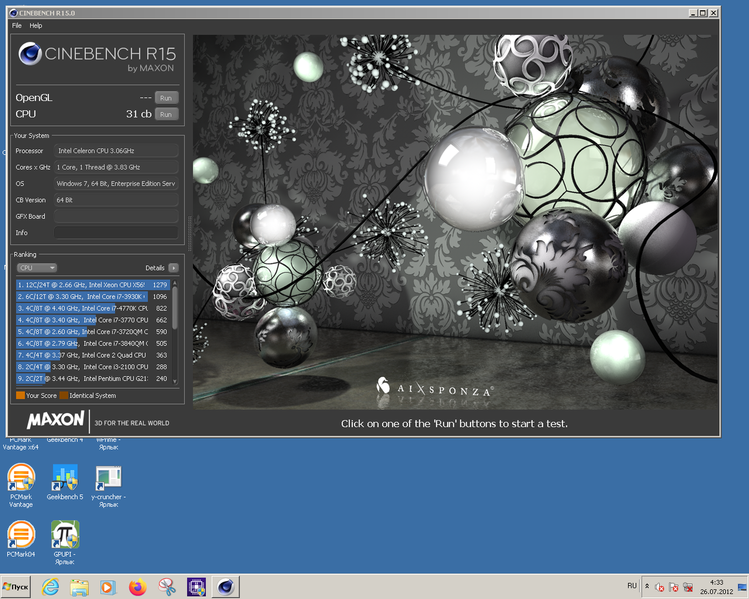Click the brown Identical System legend swatch
The width and height of the screenshot is (749, 599).
point(64,395)
